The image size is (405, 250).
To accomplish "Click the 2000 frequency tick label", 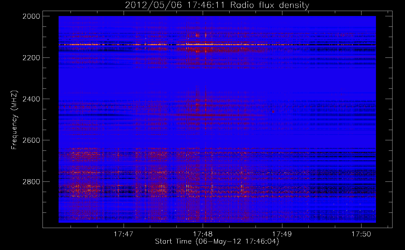I will pos(31,16).
